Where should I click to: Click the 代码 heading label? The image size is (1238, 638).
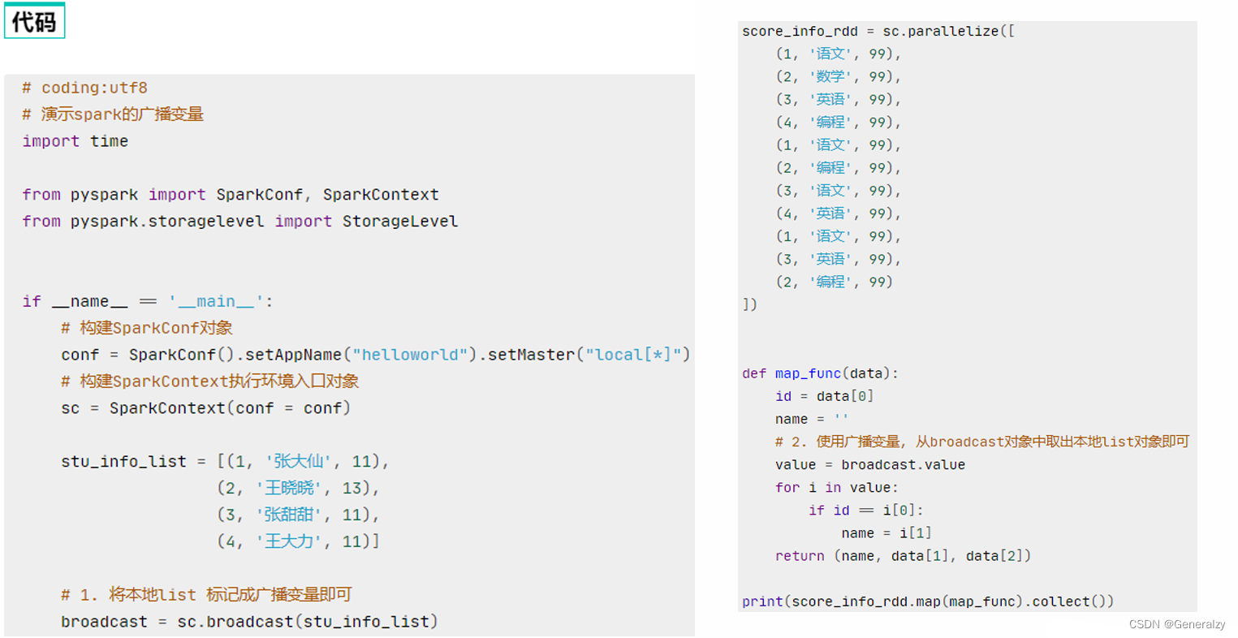tap(34, 21)
